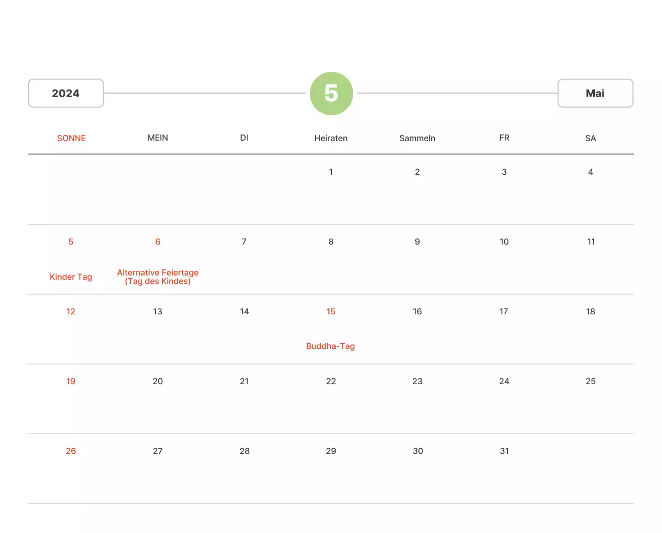Select the Sammeln column header
The image size is (662, 533).
point(417,138)
